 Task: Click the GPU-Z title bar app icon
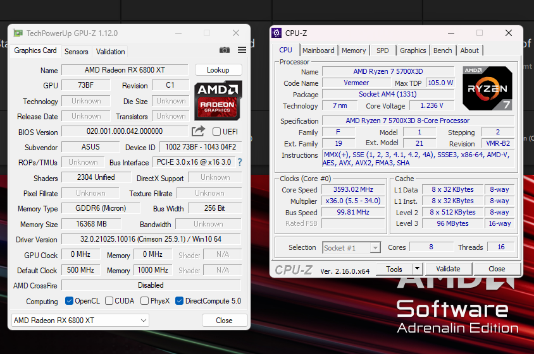click(18, 33)
